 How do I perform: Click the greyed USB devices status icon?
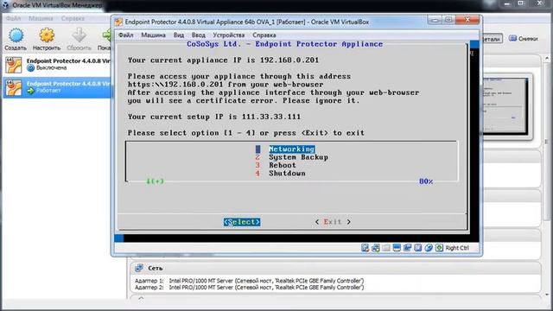pos(386,248)
